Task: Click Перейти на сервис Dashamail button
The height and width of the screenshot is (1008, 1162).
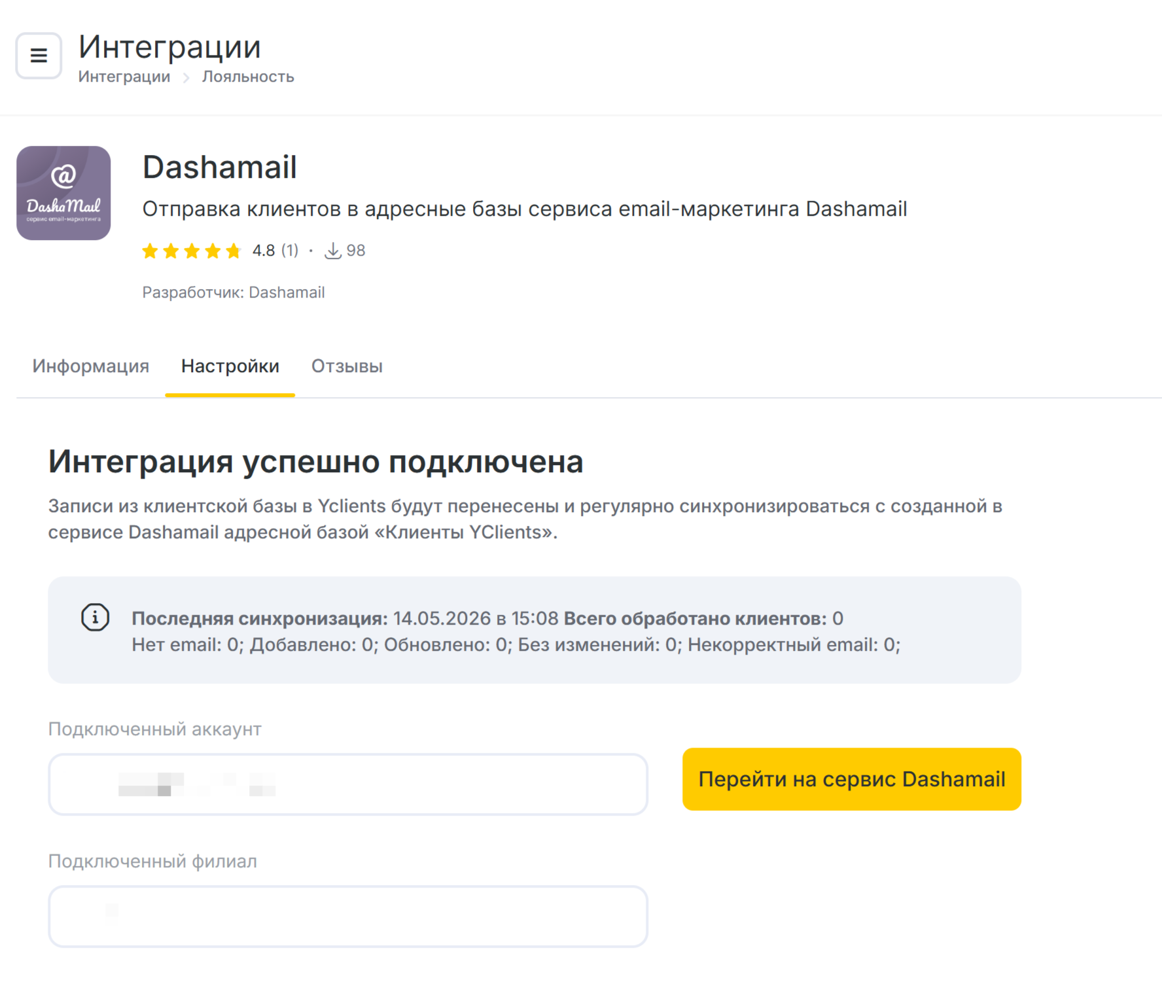Action: [x=852, y=779]
